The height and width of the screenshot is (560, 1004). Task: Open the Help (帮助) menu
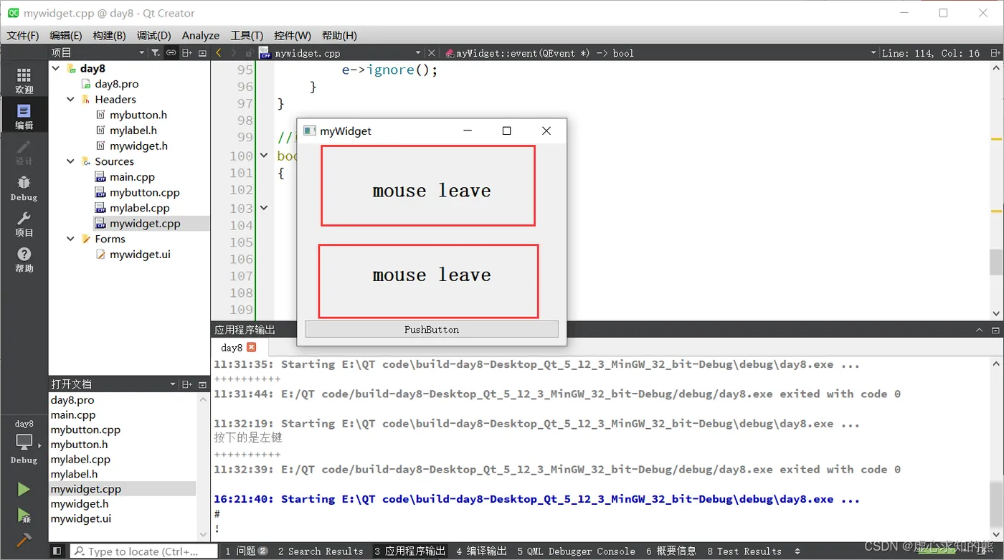click(x=339, y=35)
